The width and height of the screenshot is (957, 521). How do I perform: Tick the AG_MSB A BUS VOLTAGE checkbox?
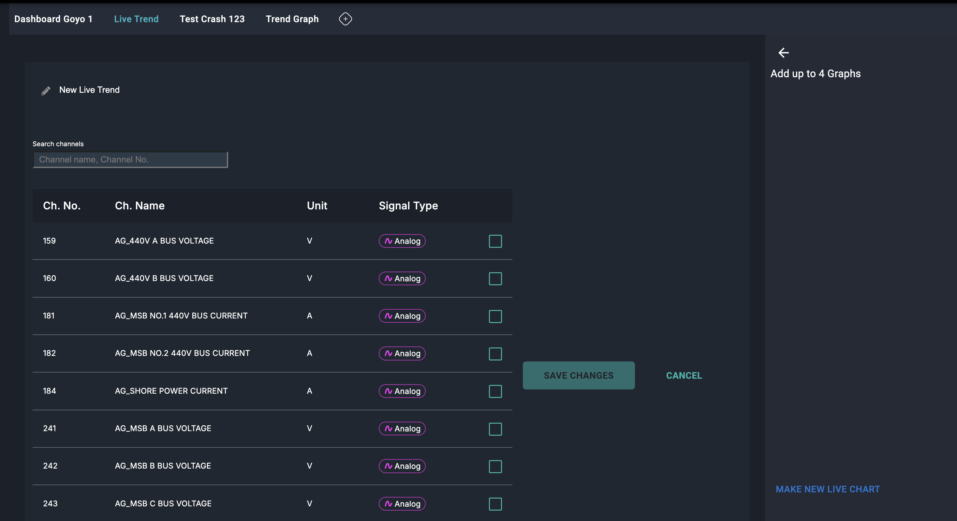point(495,429)
